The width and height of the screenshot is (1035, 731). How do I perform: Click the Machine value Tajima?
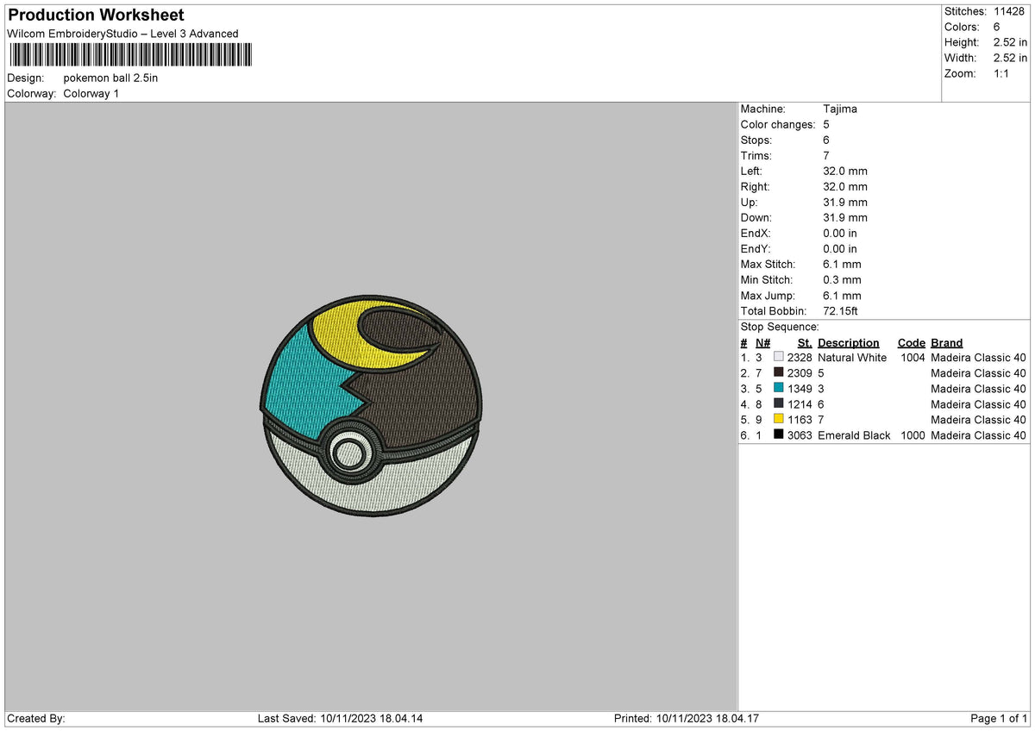[x=840, y=109]
